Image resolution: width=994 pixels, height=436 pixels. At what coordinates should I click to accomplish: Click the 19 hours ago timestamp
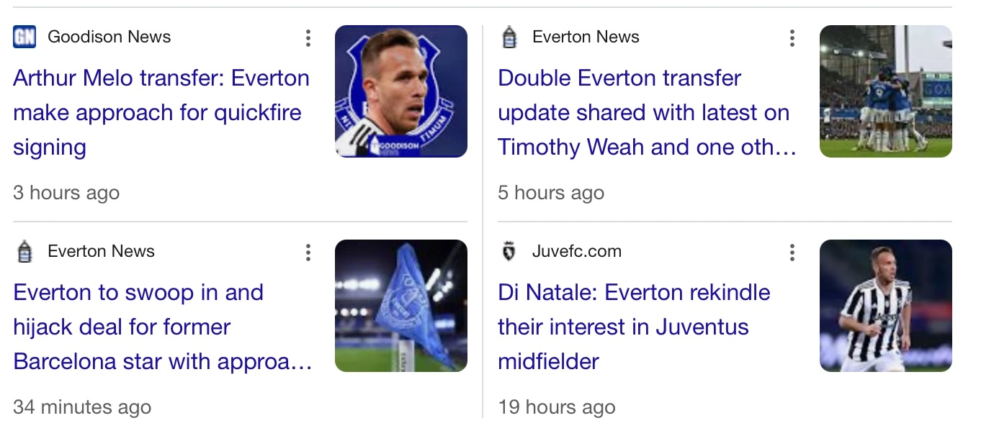pos(557,407)
